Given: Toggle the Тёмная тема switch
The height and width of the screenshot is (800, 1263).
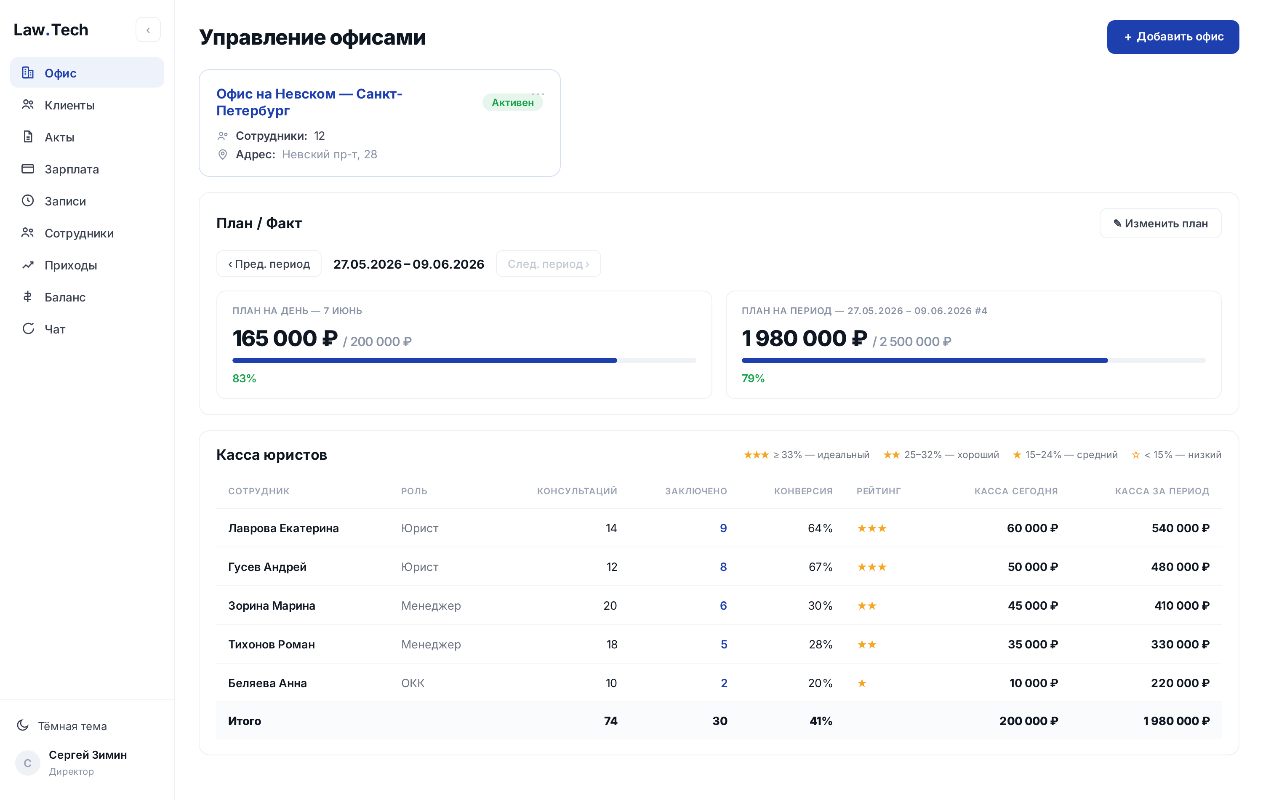Looking at the screenshot, I should (62, 726).
